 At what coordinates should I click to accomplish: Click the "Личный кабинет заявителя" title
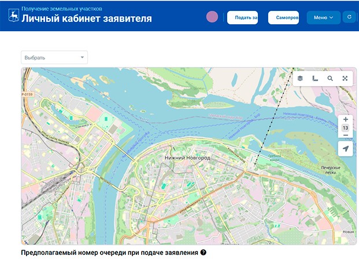click(x=87, y=19)
